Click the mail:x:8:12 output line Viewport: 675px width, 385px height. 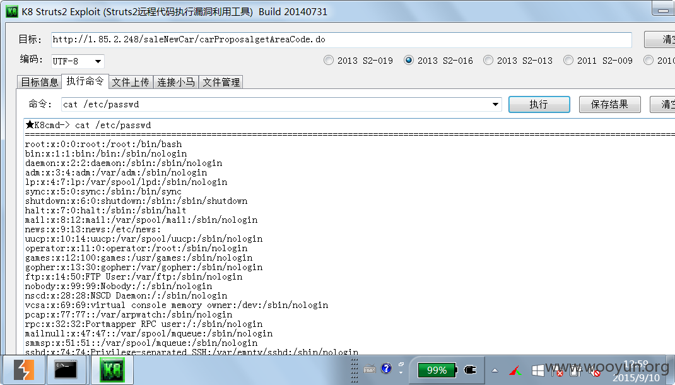pos(141,220)
